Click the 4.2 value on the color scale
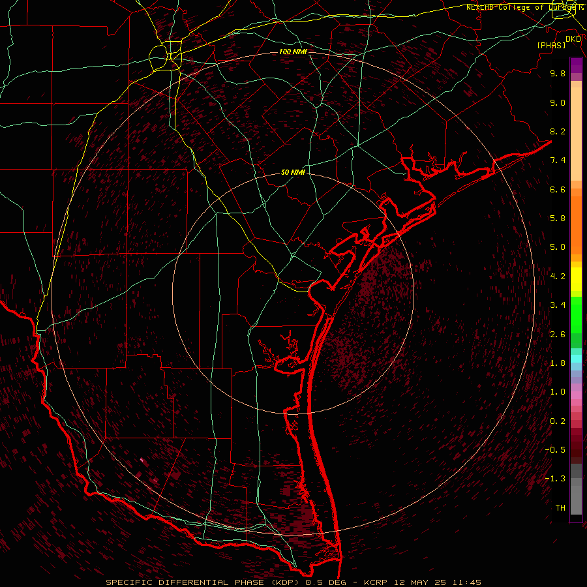Image resolution: width=587 pixels, height=587 pixels. pos(558,277)
